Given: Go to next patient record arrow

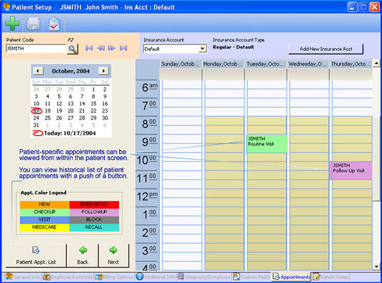Looking at the screenshot, I should [x=111, y=48].
